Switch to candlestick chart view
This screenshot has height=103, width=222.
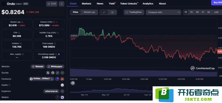pyautogui.click(x=112, y=12)
